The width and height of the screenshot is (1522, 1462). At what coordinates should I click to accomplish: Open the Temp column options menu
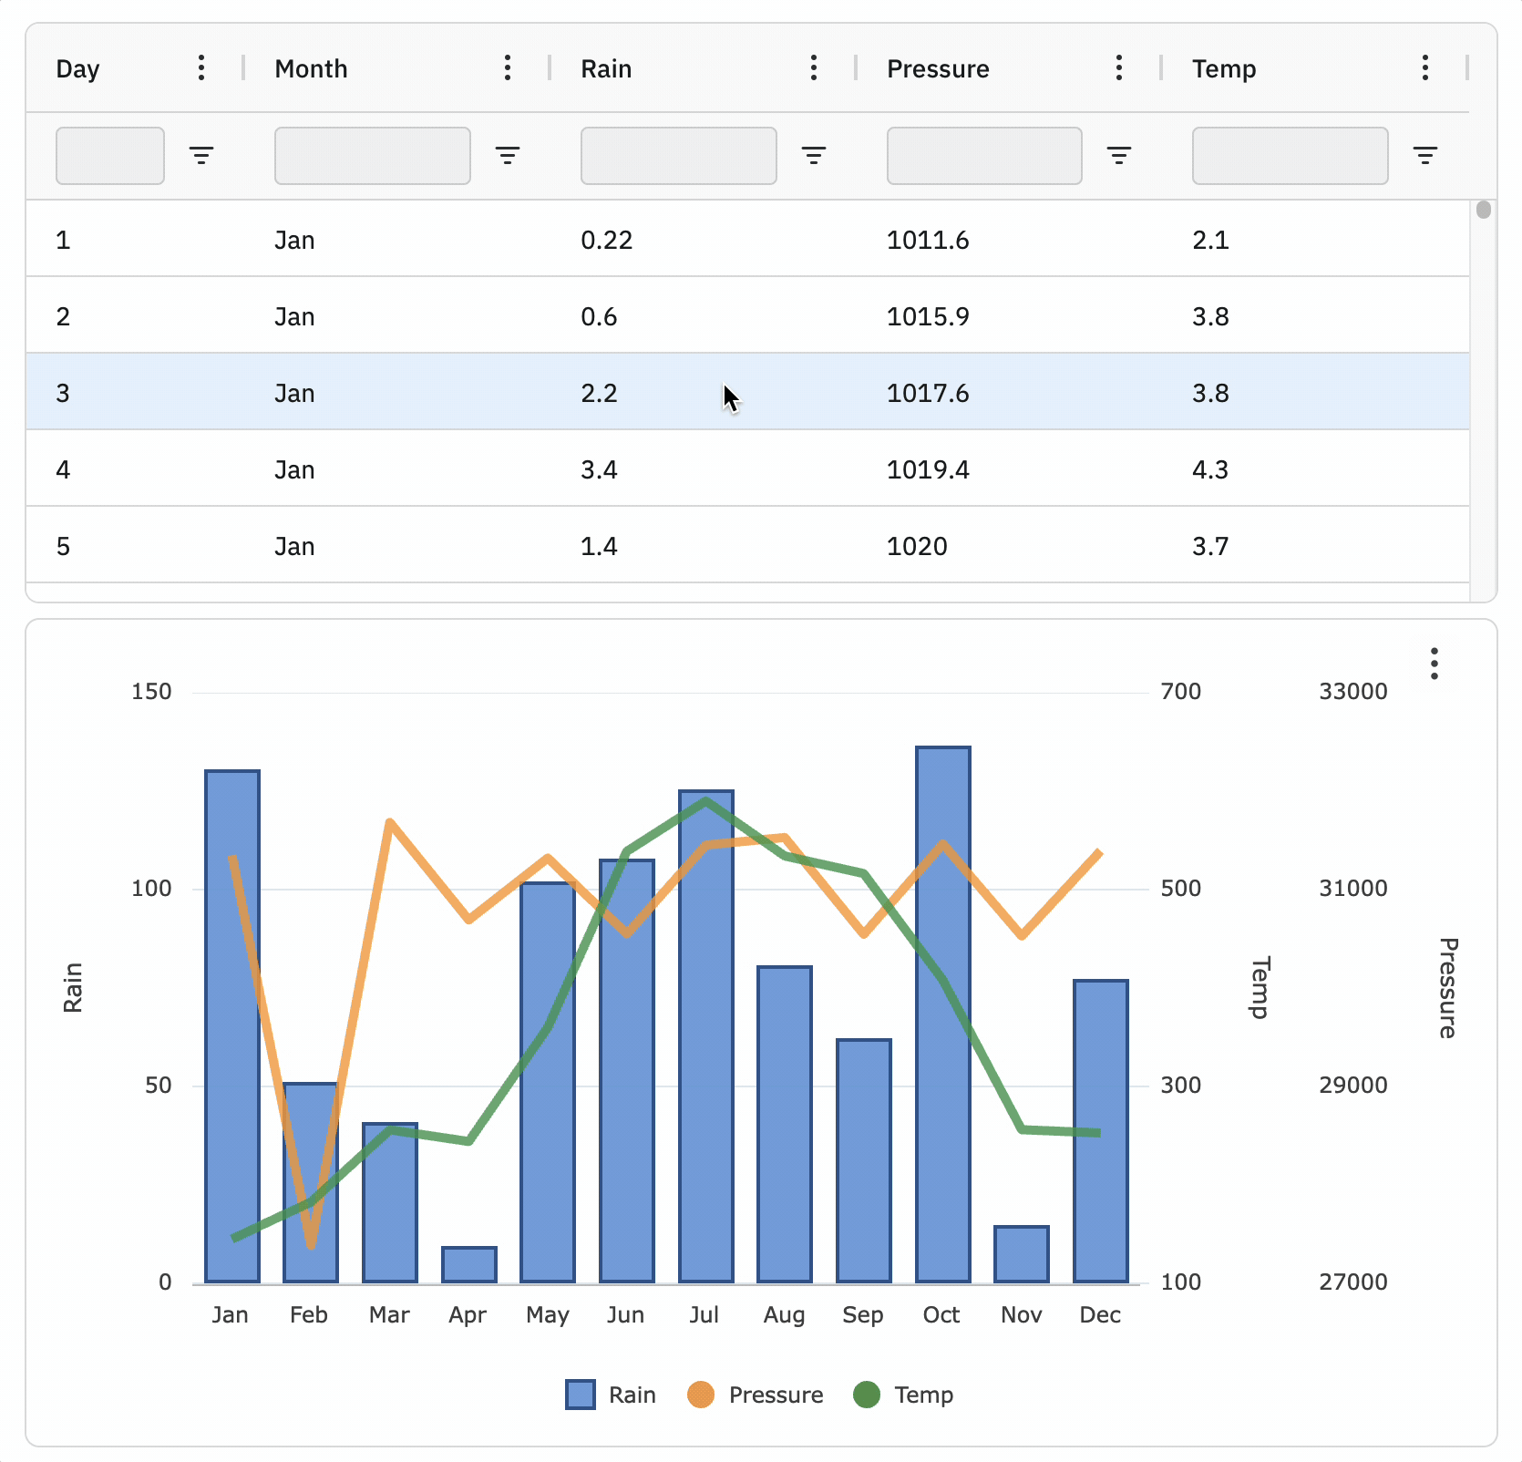click(x=1425, y=68)
